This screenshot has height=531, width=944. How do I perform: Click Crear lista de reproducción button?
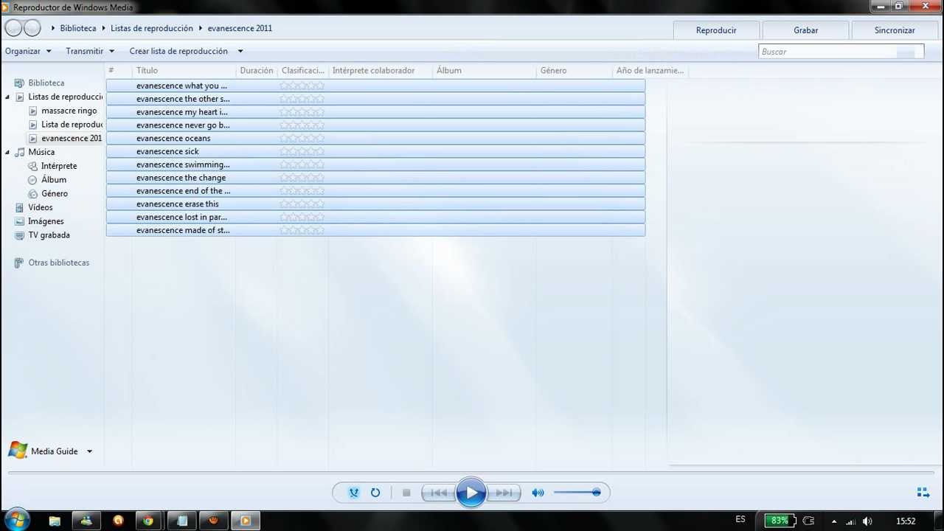tap(178, 51)
